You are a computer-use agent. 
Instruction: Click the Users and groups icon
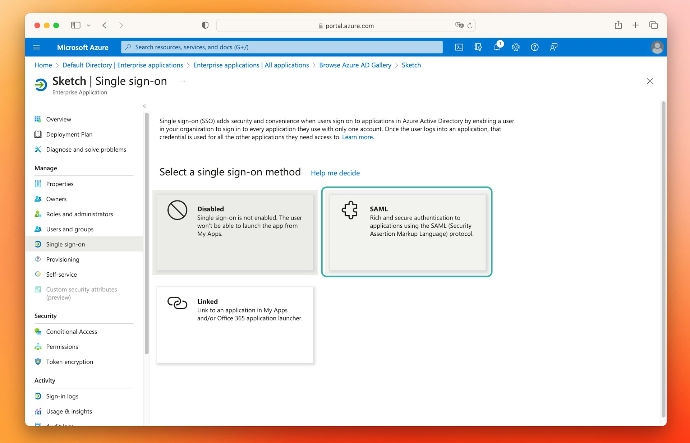[38, 229]
